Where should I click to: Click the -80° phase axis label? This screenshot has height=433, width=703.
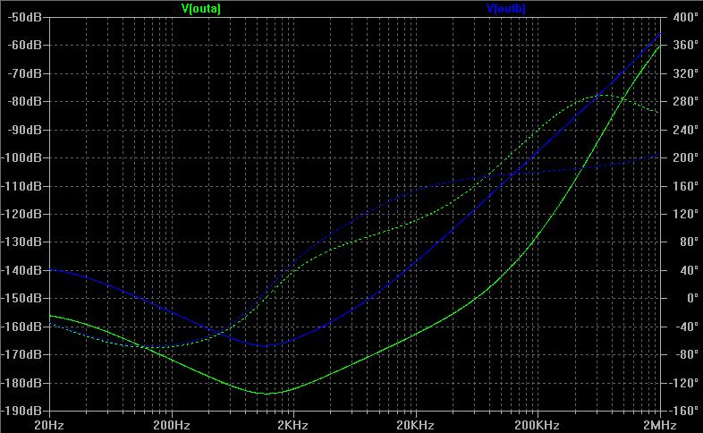coord(685,354)
